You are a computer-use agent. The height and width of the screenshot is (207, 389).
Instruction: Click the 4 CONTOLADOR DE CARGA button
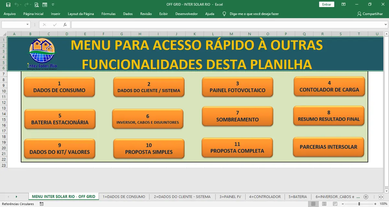pyautogui.click(x=329, y=86)
